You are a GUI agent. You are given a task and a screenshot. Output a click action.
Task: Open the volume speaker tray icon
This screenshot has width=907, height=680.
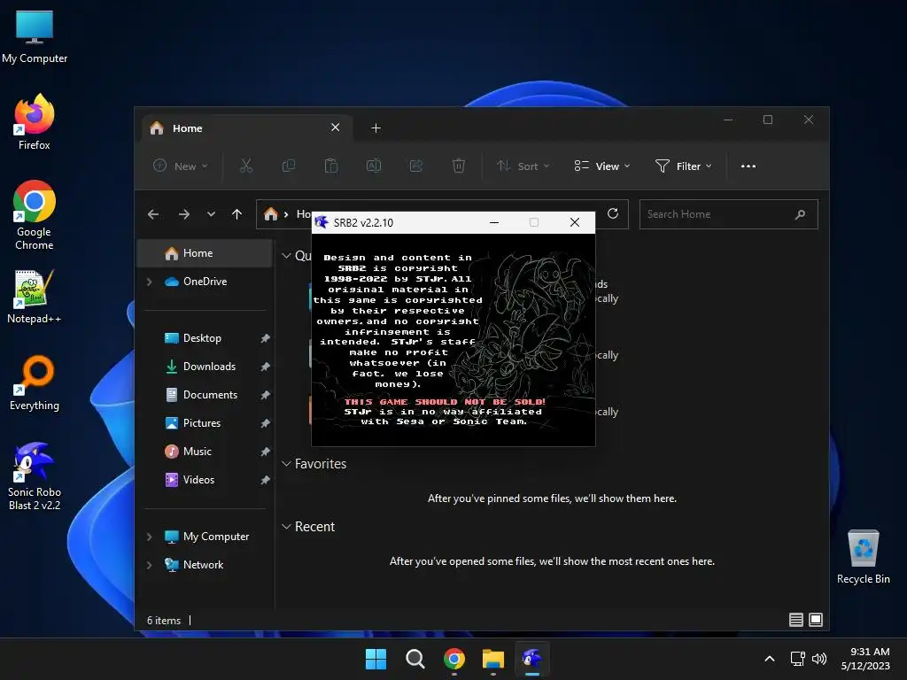(x=819, y=659)
